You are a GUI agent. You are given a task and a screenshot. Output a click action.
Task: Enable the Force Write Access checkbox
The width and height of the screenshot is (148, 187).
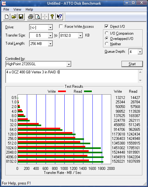point(61,26)
